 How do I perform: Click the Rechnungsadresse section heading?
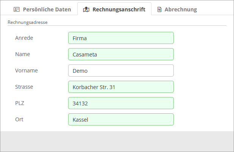(27, 22)
